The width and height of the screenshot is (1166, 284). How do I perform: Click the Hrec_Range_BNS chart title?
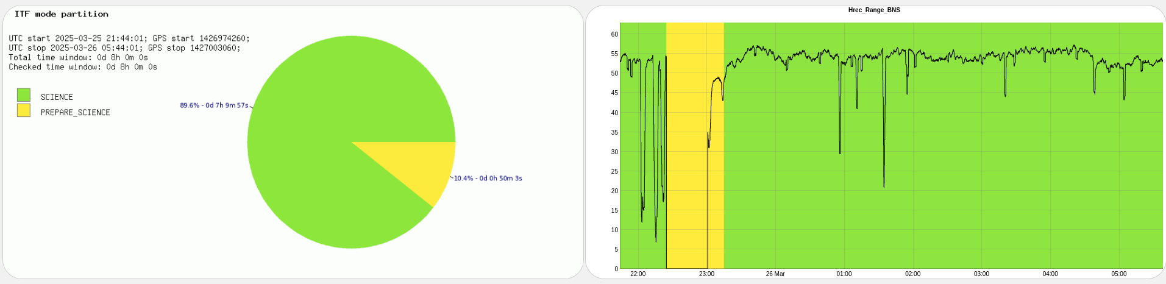[874, 10]
